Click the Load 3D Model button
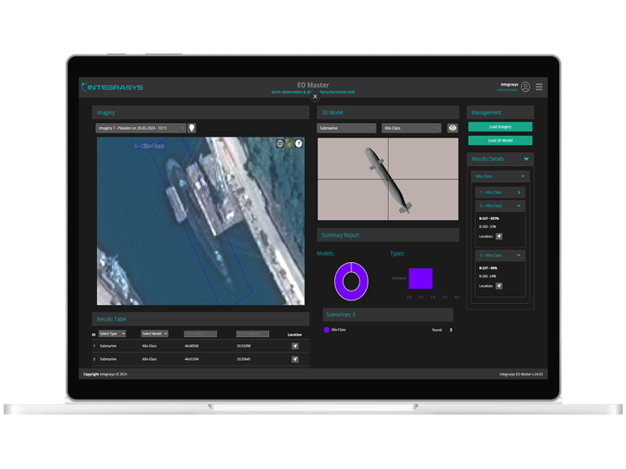This screenshot has width=626, height=469. point(500,140)
